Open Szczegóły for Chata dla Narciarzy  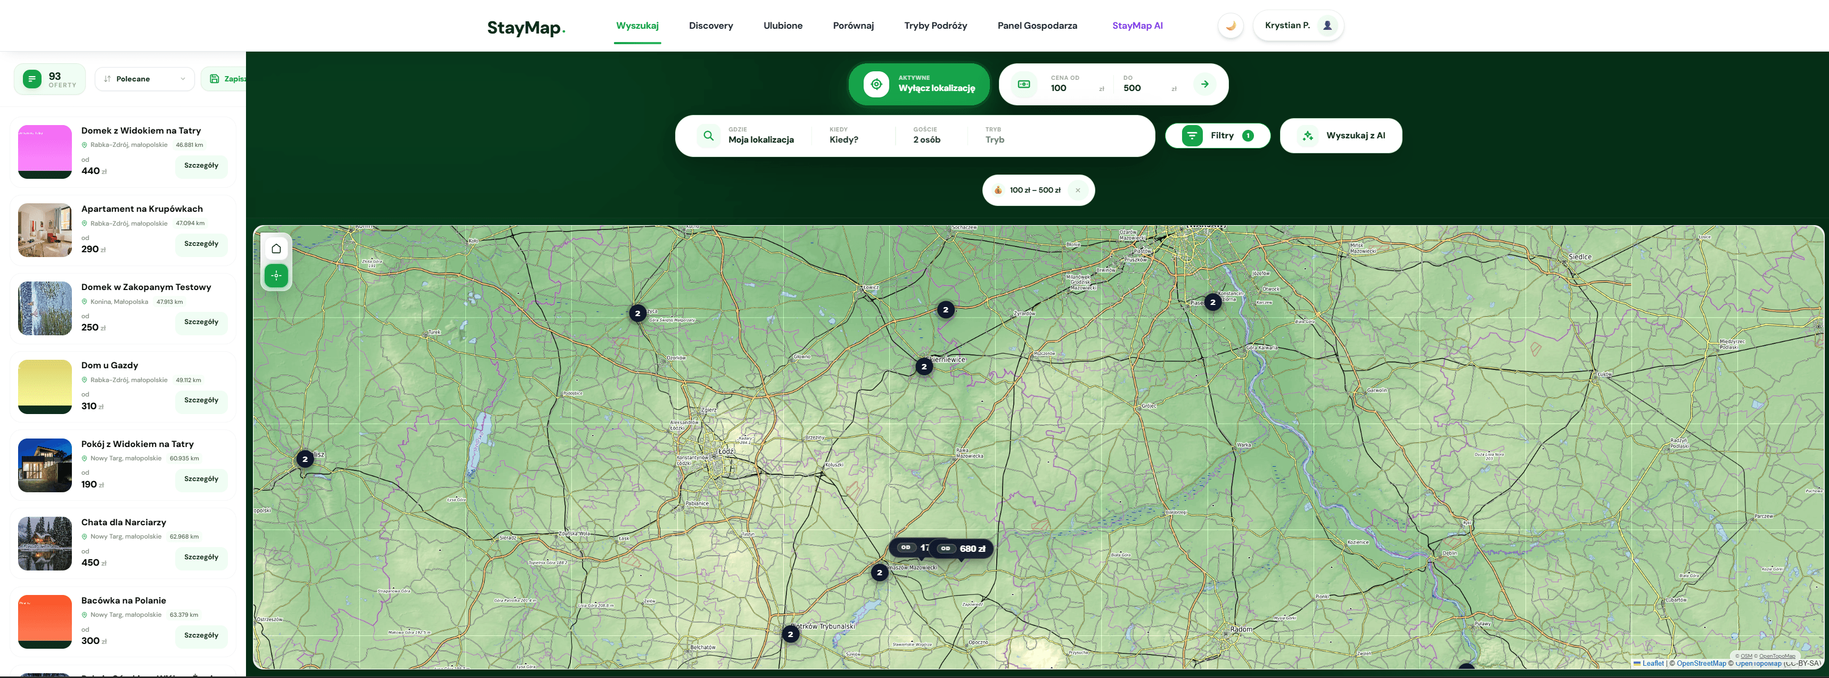coord(201,557)
